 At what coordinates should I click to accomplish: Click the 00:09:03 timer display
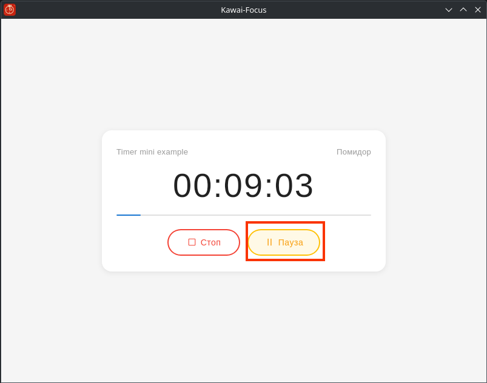point(243,185)
